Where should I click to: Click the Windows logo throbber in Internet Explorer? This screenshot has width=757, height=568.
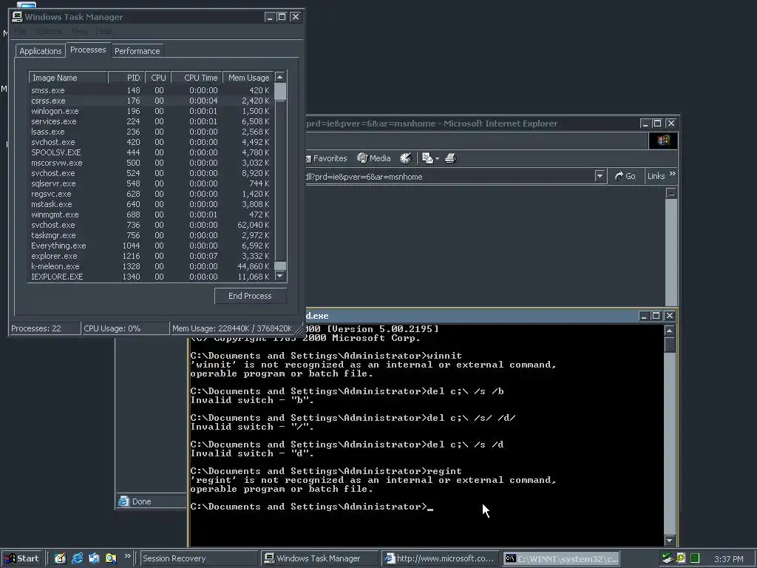[663, 141]
